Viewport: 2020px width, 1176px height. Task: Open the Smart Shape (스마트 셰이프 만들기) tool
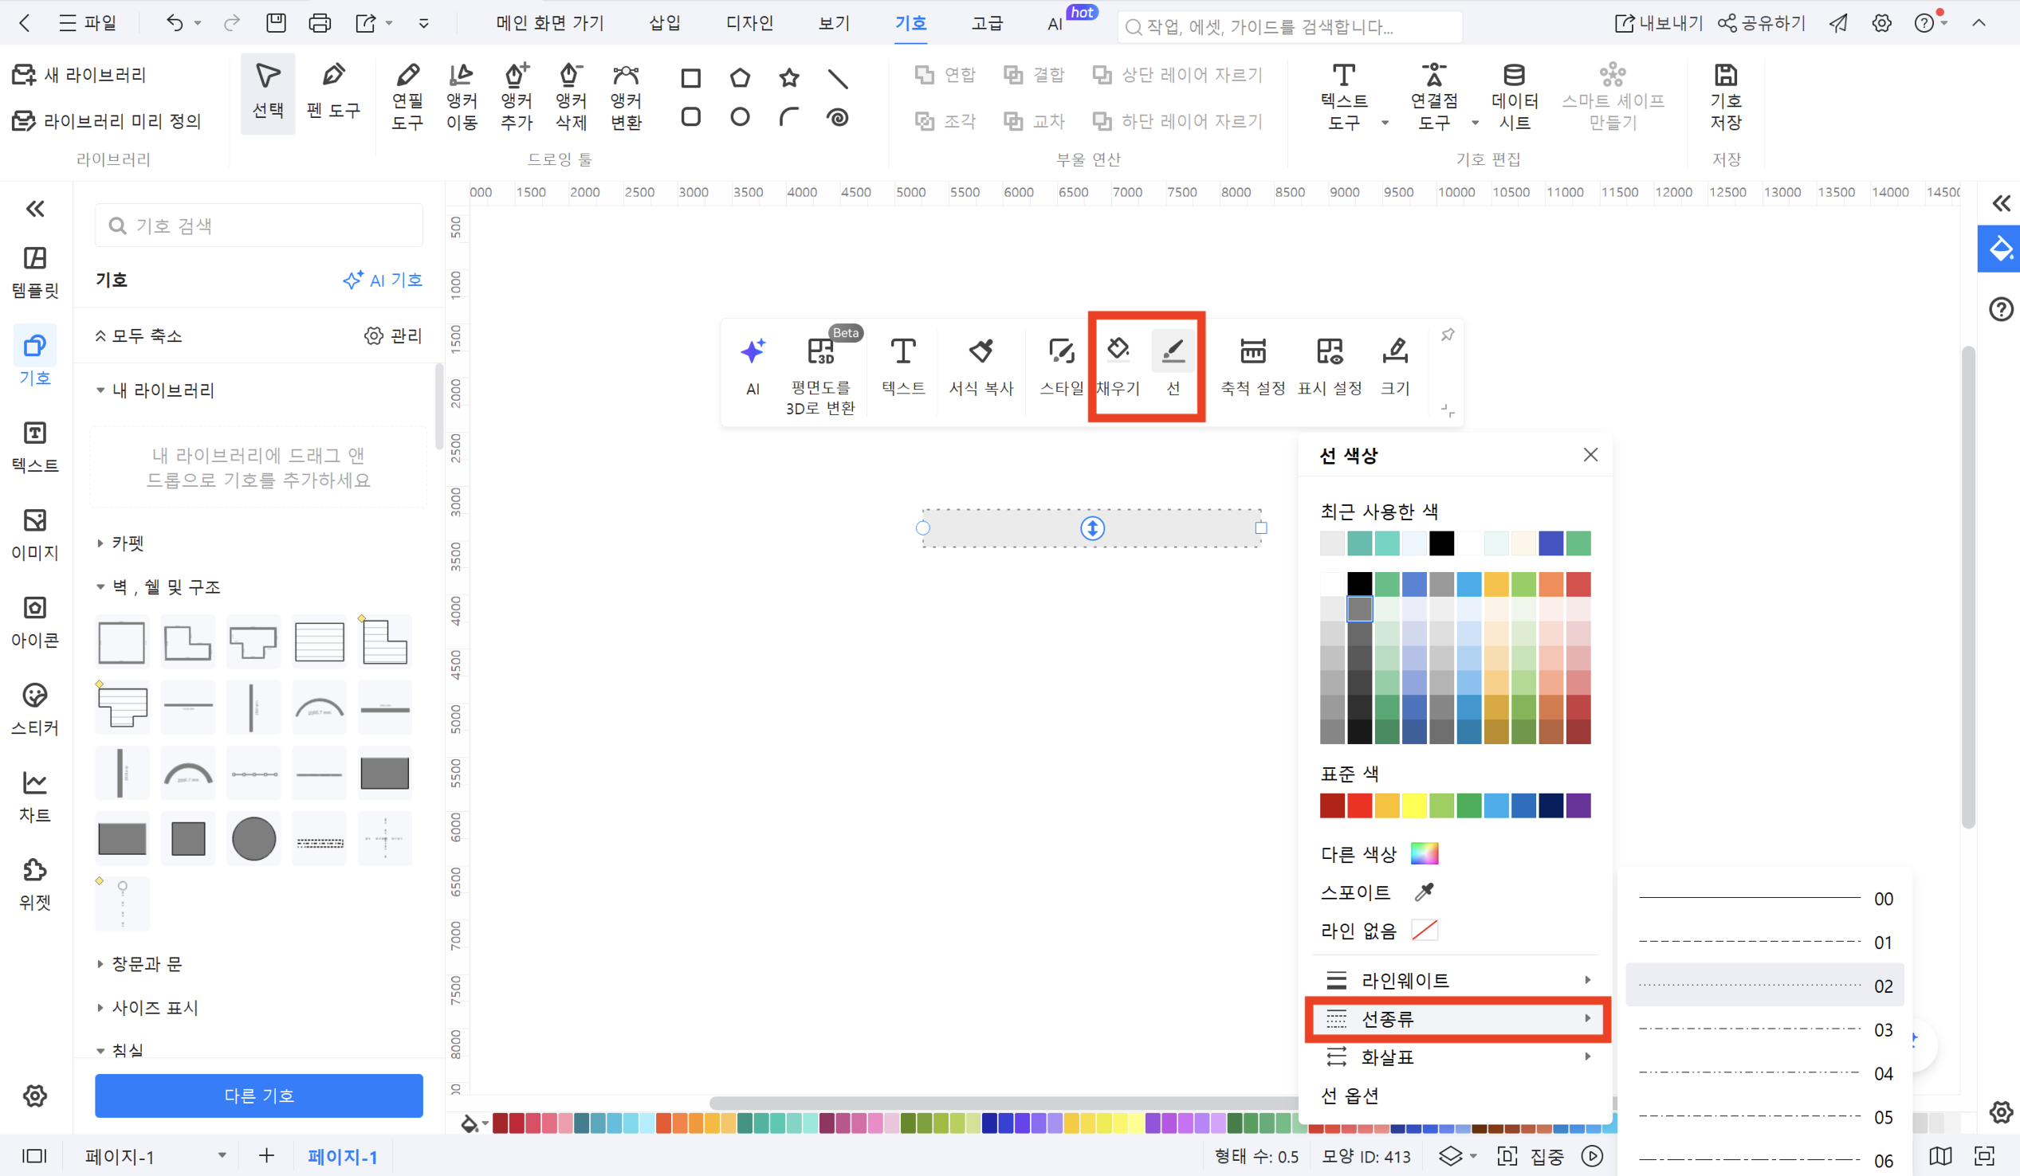[x=1612, y=95]
